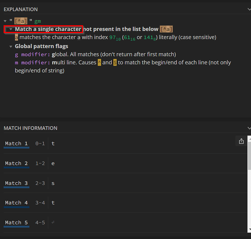Collapse the EXPLANATION panel chevron
251x239 pixels.
coord(249,9)
